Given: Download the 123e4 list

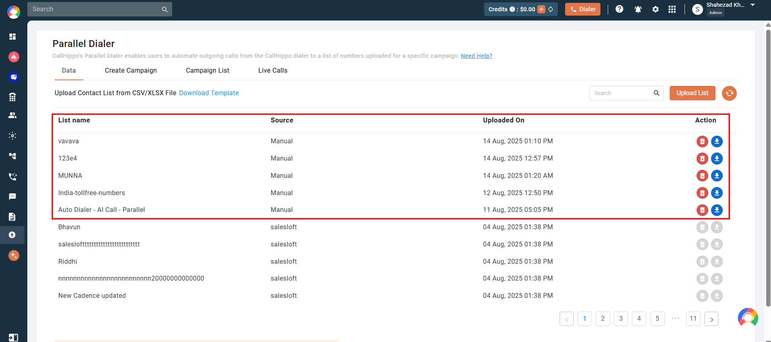Looking at the screenshot, I should click(717, 159).
